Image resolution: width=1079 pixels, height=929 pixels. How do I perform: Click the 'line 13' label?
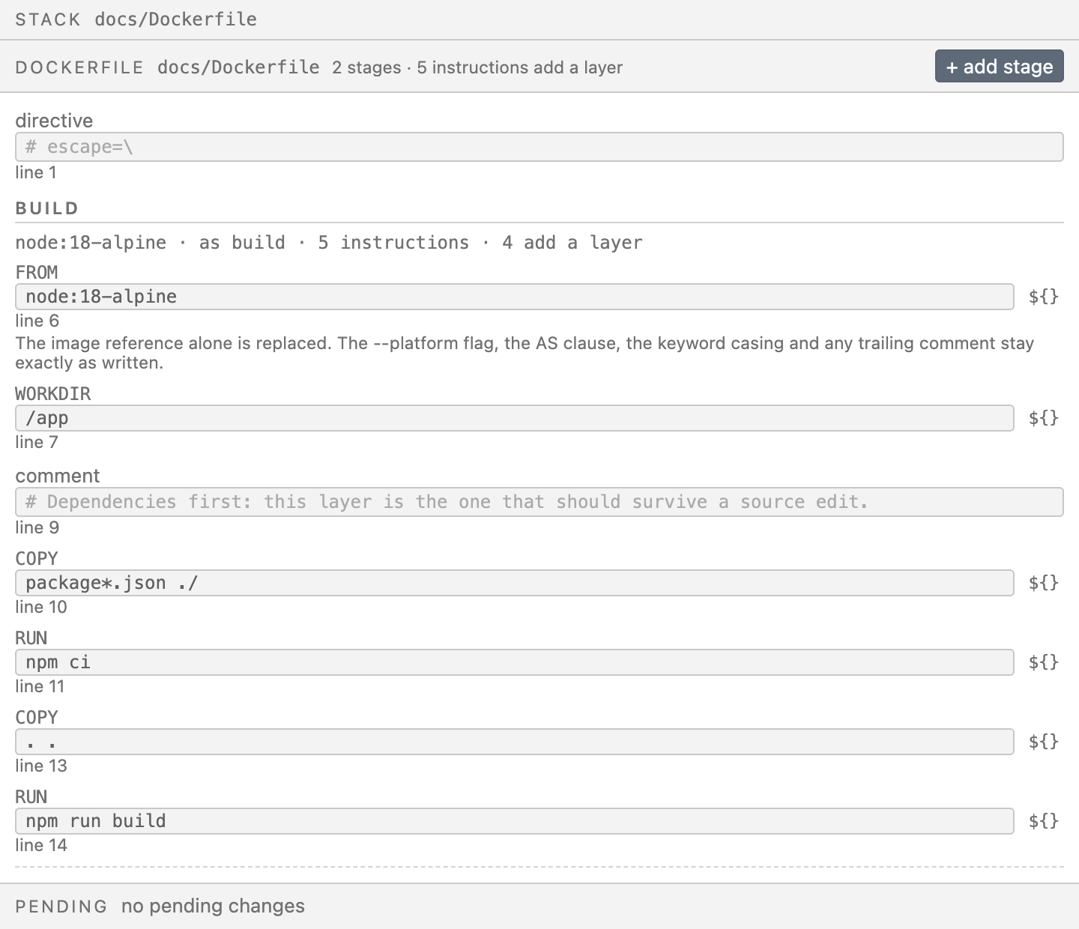tap(41, 766)
